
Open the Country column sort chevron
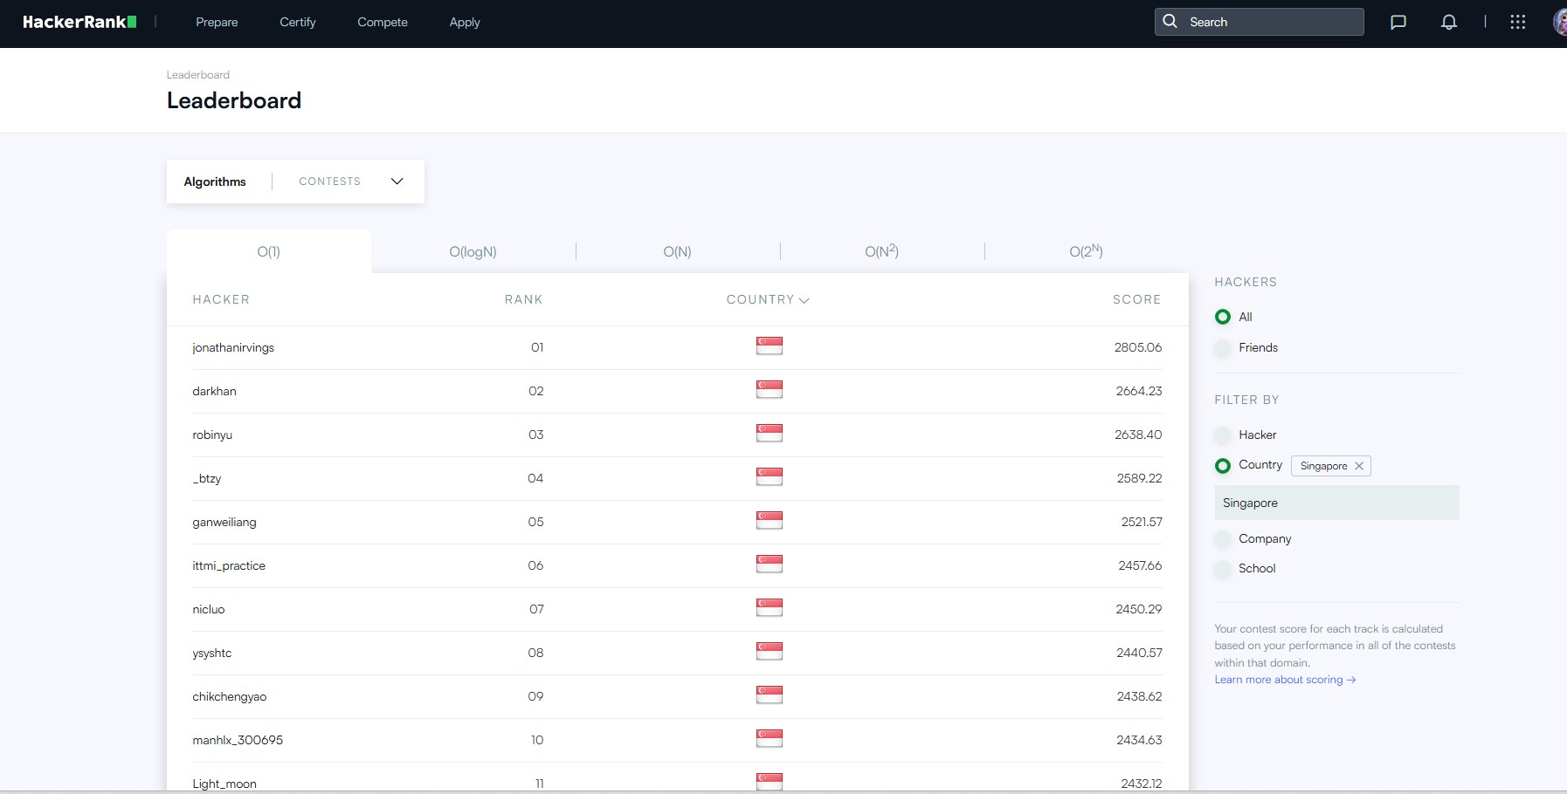tap(805, 300)
